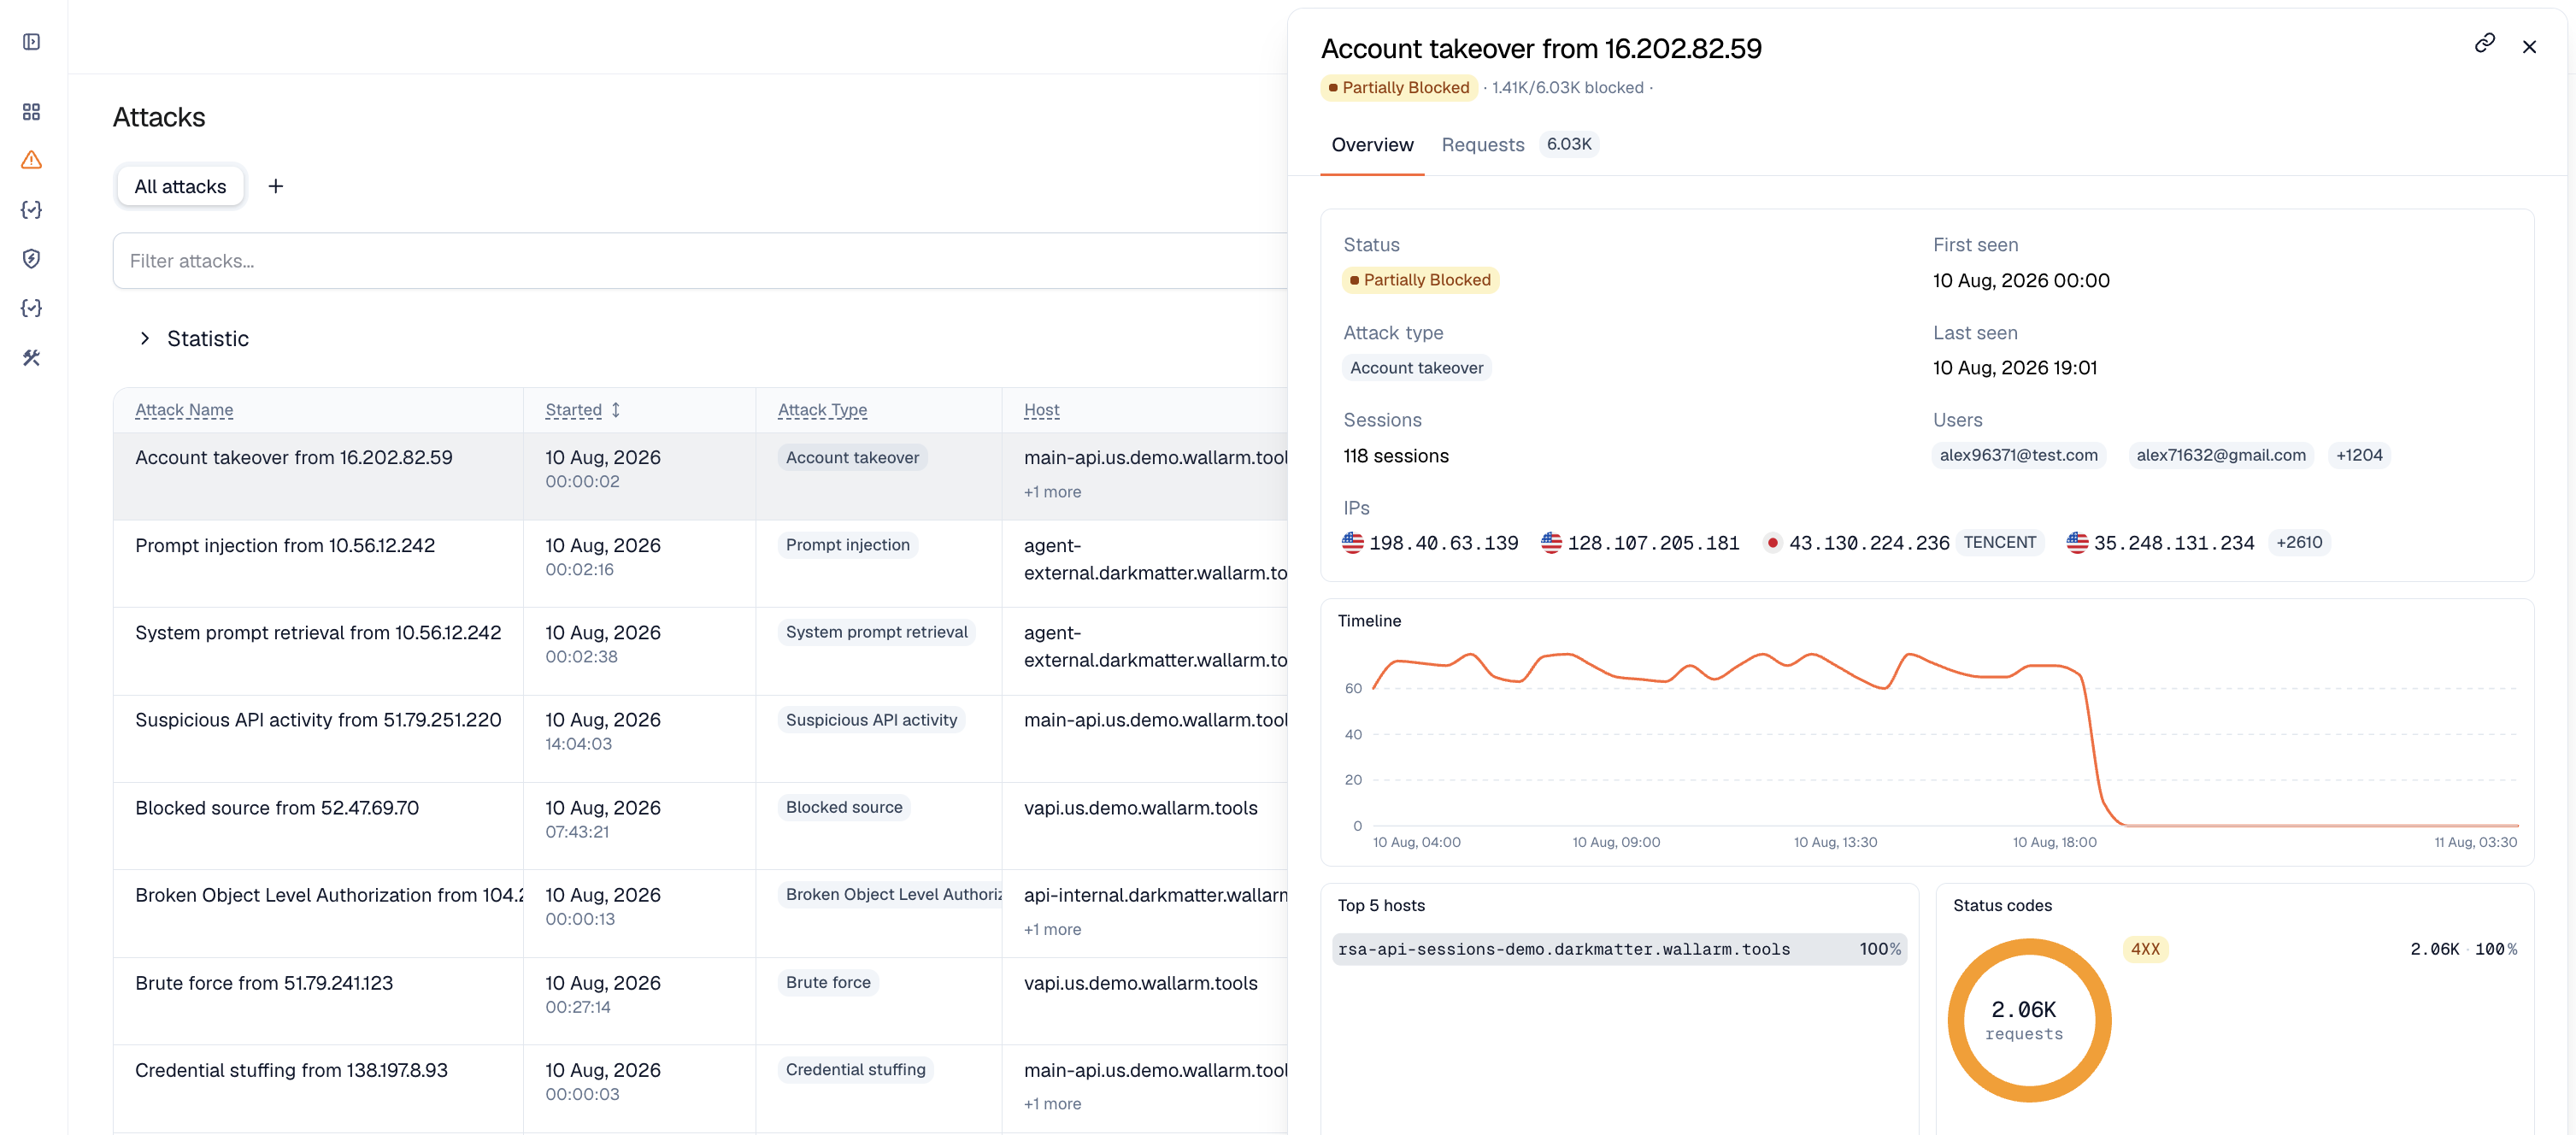This screenshot has height=1135, width=2576.
Task: Open the dashboard grid icon in sidebar
Action: [x=31, y=111]
